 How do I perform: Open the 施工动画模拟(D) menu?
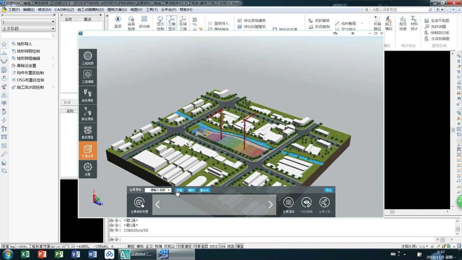[x=91, y=9]
